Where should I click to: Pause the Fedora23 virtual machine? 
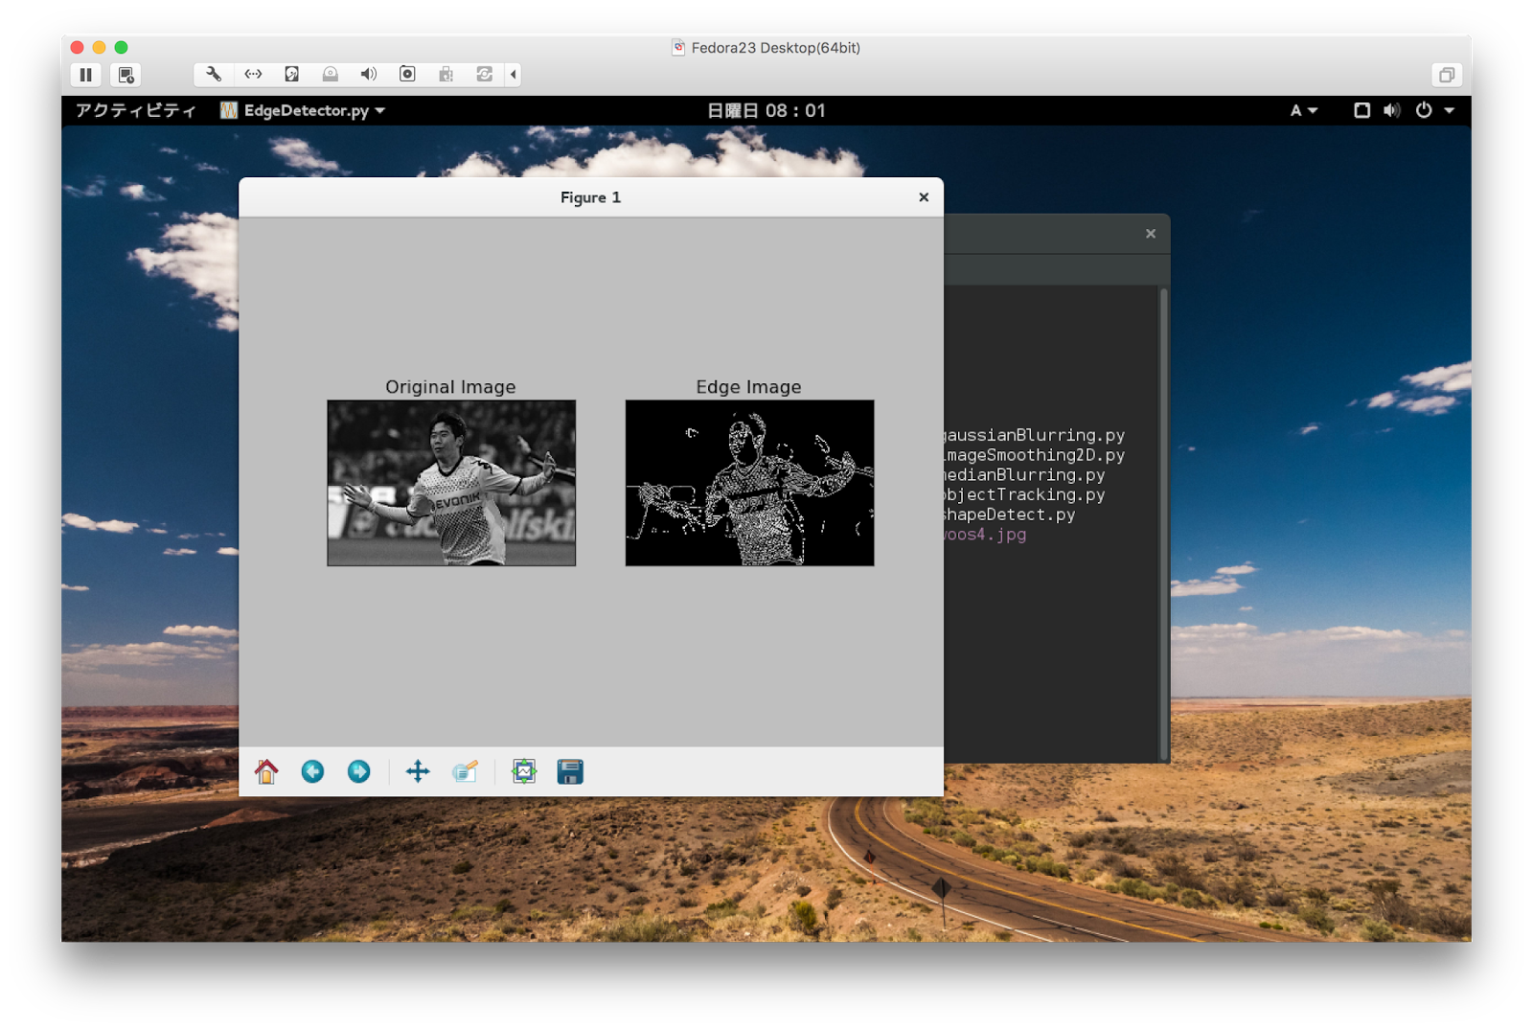(x=86, y=75)
